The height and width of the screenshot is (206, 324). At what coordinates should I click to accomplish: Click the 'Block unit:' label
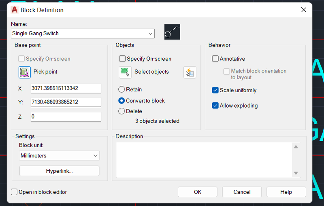pos(31,145)
